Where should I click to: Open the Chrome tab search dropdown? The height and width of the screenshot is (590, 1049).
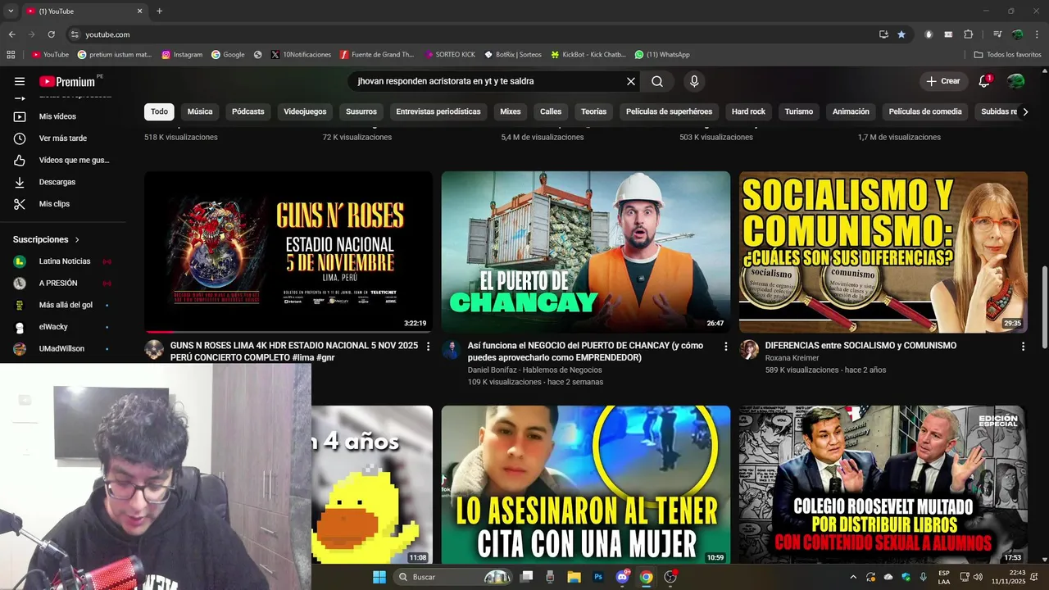pos(11,11)
